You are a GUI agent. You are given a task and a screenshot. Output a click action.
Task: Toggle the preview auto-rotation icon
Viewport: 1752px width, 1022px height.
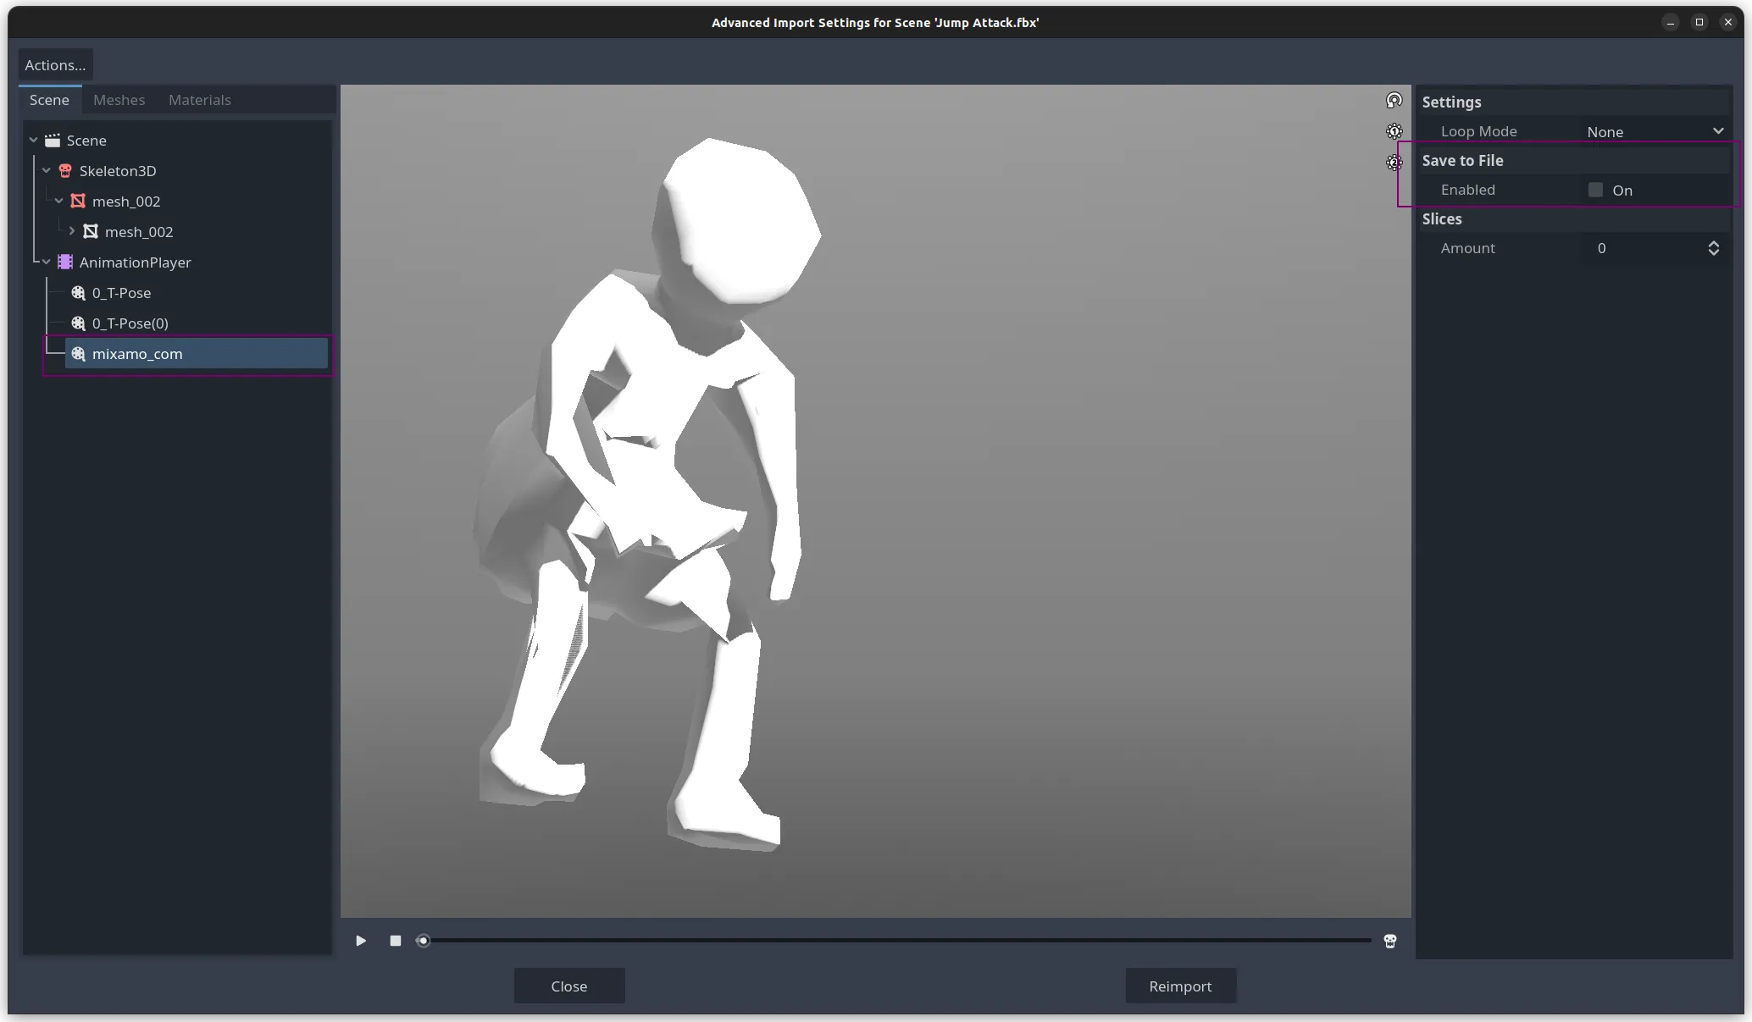tap(1394, 101)
